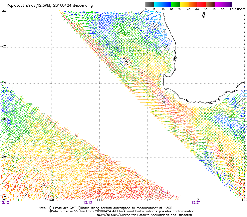The height and width of the screenshot is (217, 247).
Task: Click the '>50 knots' legend label
Action: (237, 9)
